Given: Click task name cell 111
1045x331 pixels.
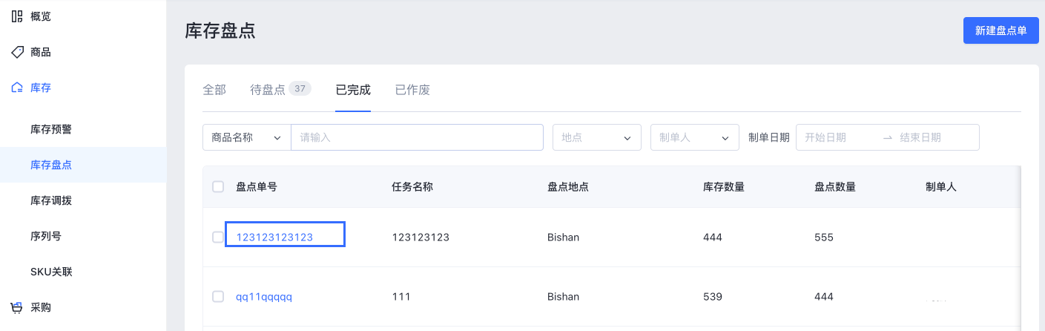Looking at the screenshot, I should (401, 297).
